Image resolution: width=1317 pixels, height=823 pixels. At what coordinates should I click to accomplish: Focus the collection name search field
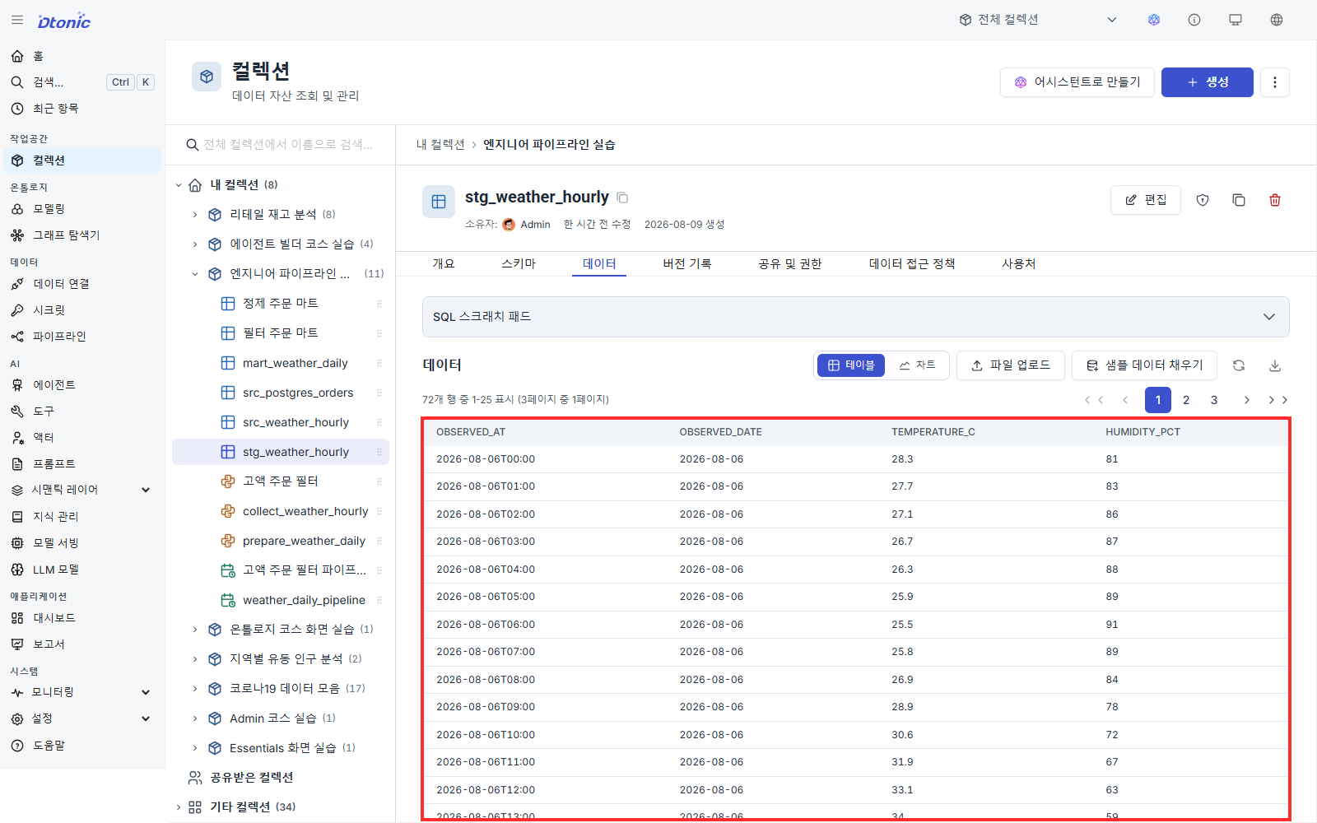click(x=280, y=145)
